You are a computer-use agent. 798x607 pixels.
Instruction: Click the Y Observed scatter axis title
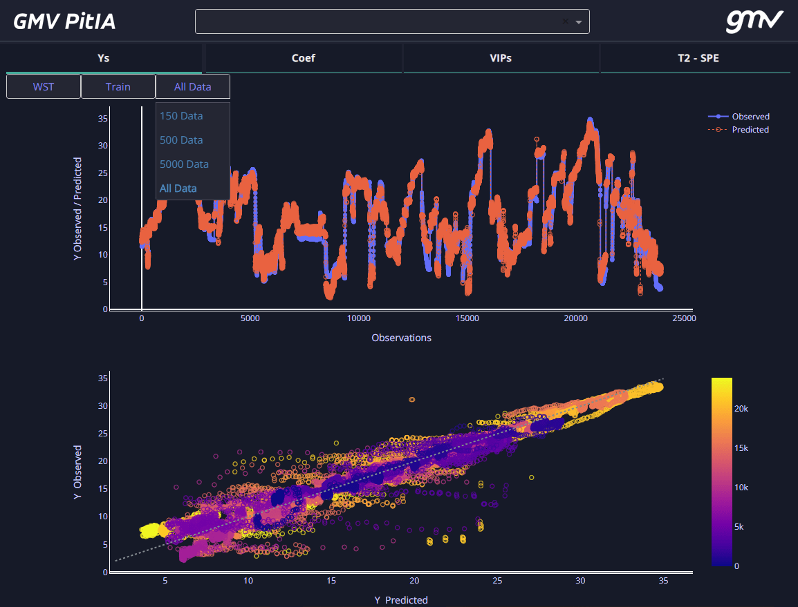click(x=77, y=472)
